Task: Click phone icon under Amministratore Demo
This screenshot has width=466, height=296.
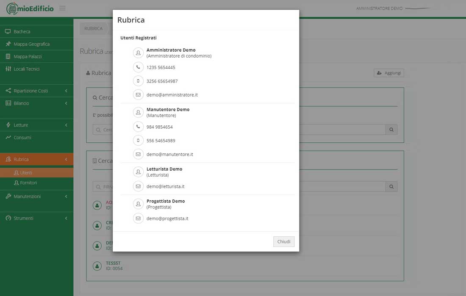Action: 138,67
